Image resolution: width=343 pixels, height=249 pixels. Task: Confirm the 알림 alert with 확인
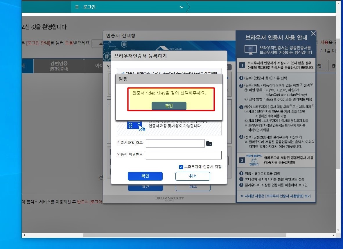pos(169,106)
